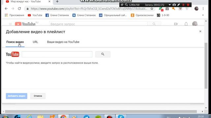Open the Facebook Елена Степанюк bookmark
The image size is (211, 118).
pyautogui.click(x=57, y=15)
